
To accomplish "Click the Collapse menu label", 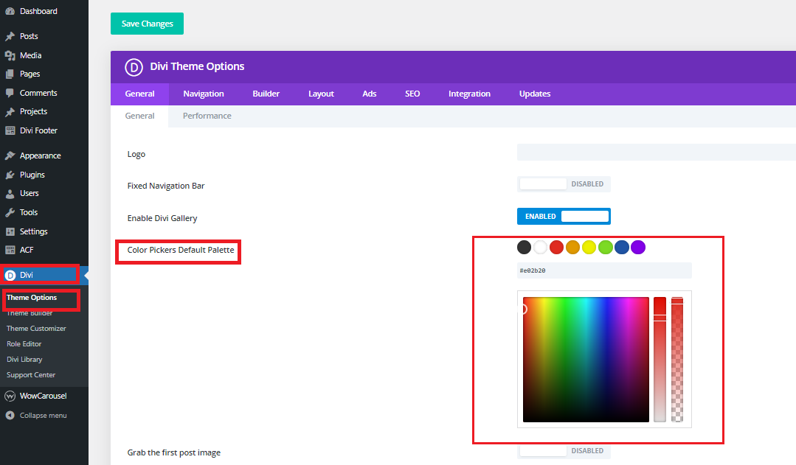I will [x=43, y=416].
